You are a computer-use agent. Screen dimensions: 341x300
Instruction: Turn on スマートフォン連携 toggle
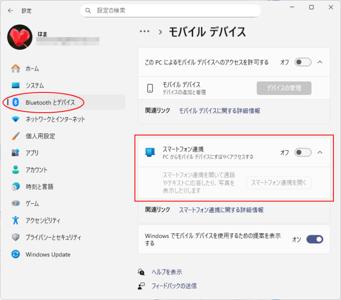pos(303,152)
